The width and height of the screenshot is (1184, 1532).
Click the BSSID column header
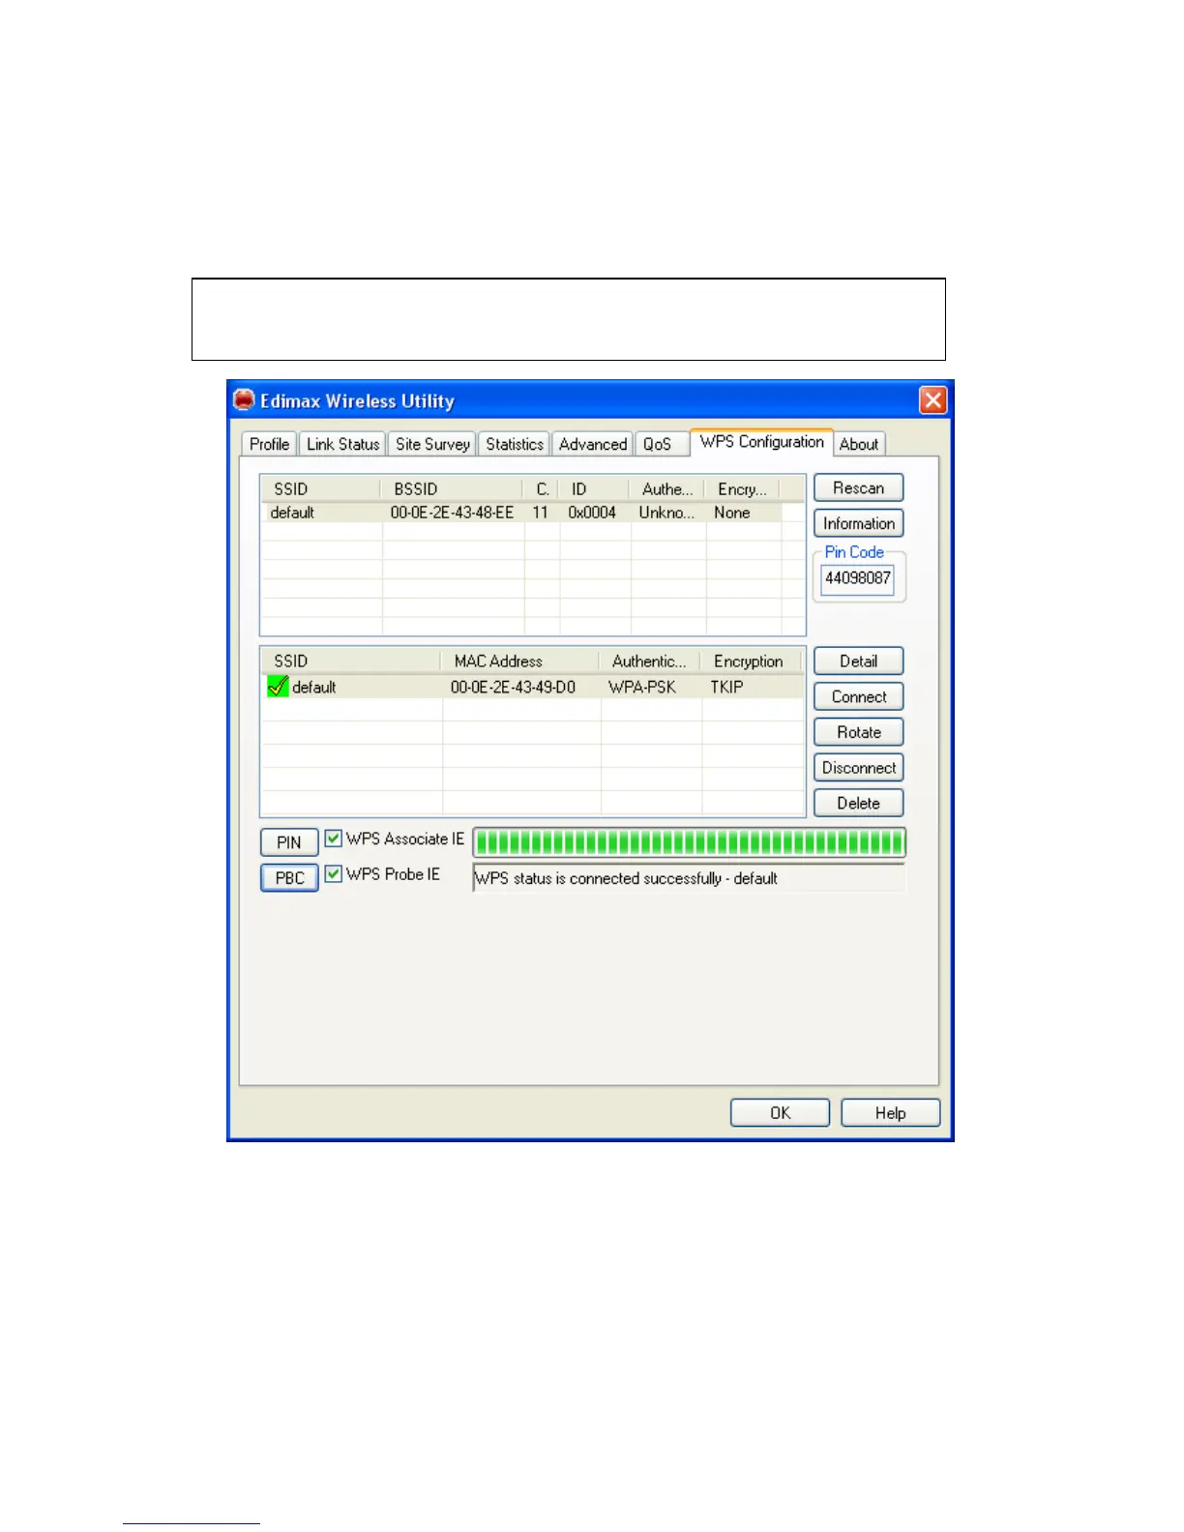pos(452,489)
